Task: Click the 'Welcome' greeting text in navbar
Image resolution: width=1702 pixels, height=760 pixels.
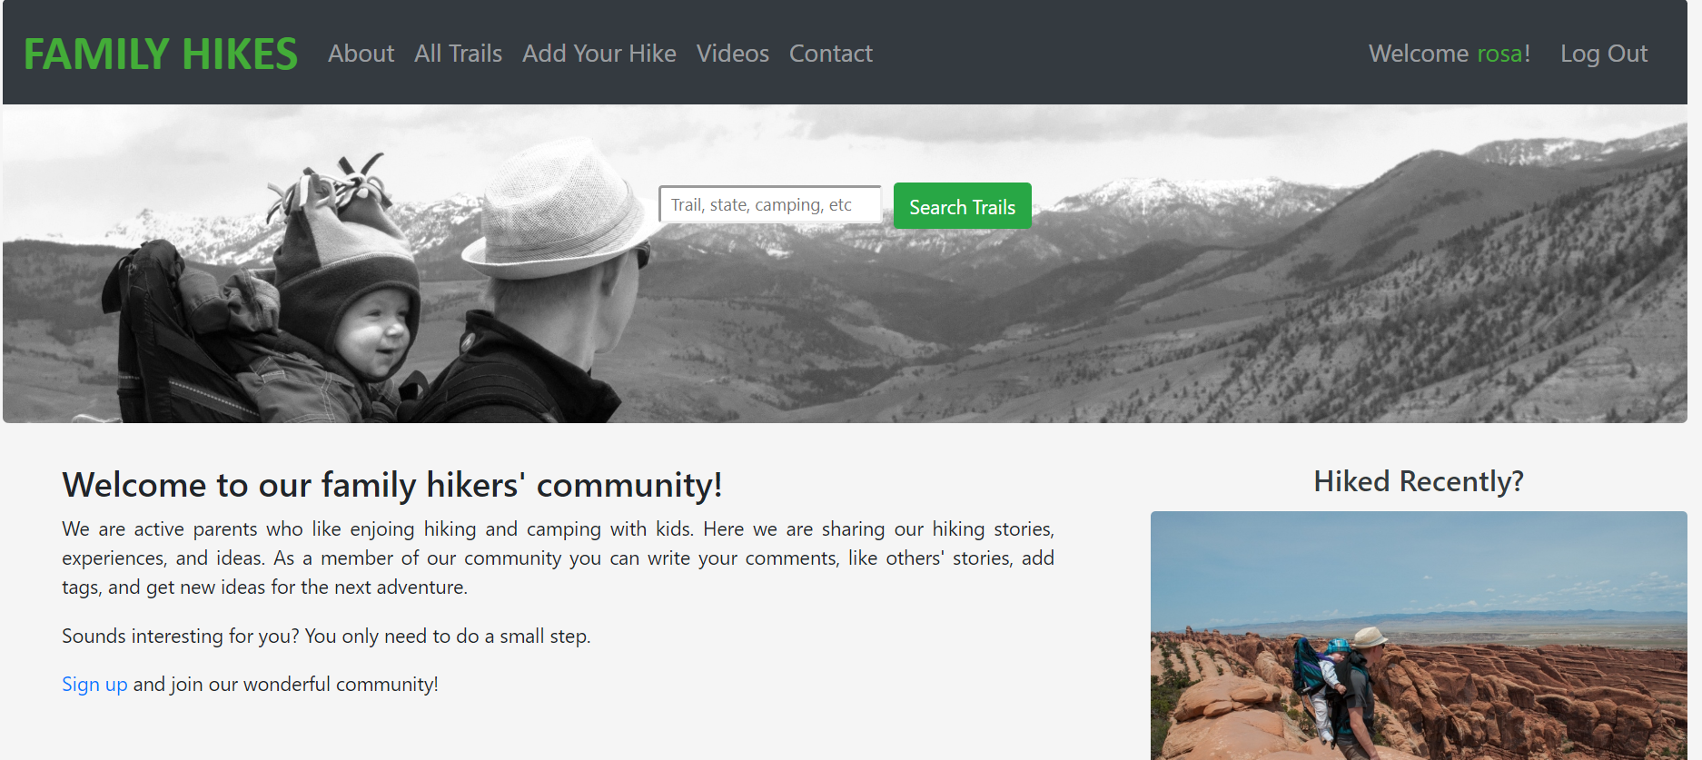Action: 1419,54
